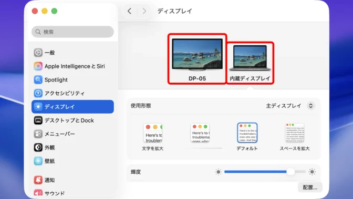Image resolution: width=353 pixels, height=199 pixels.
Task: Click the magnifier icon in search field
Action: tap(38, 32)
